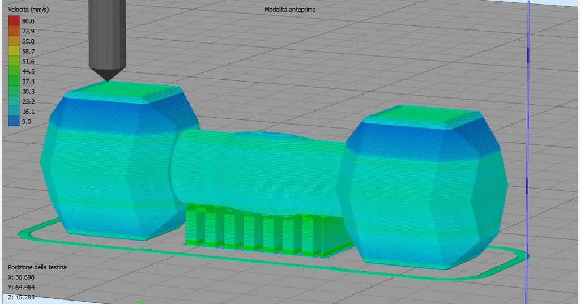Click the left dumbbell weight head
The image size is (580, 304).
point(120,161)
